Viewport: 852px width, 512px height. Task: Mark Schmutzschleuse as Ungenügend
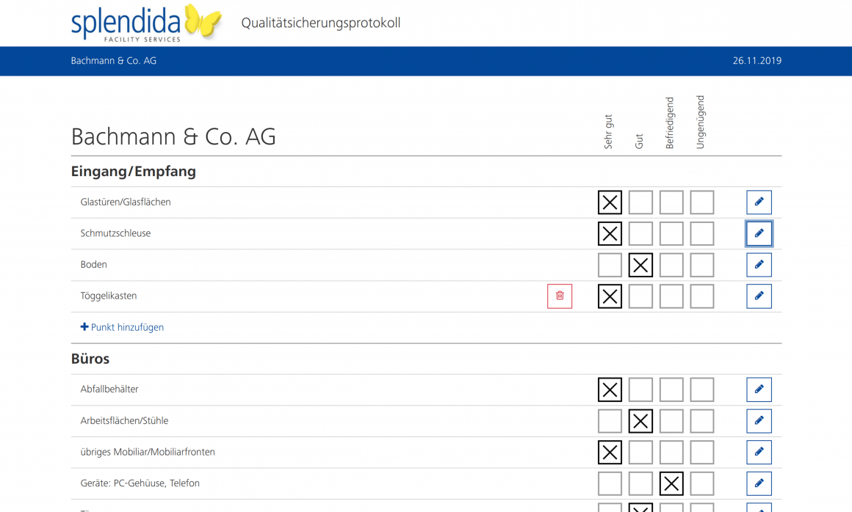(702, 233)
